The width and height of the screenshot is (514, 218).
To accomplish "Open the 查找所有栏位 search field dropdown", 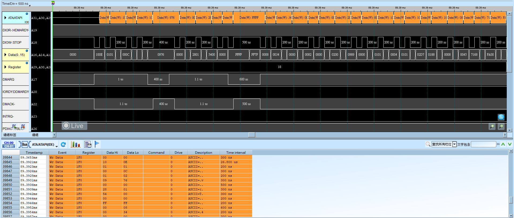I will pos(454,144).
